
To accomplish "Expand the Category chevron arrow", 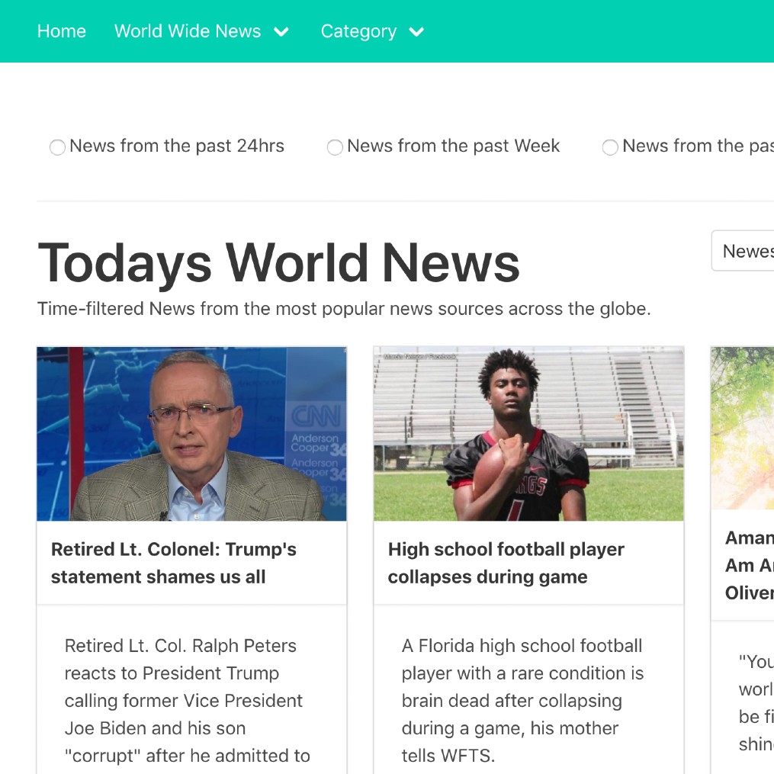I will tap(416, 32).
